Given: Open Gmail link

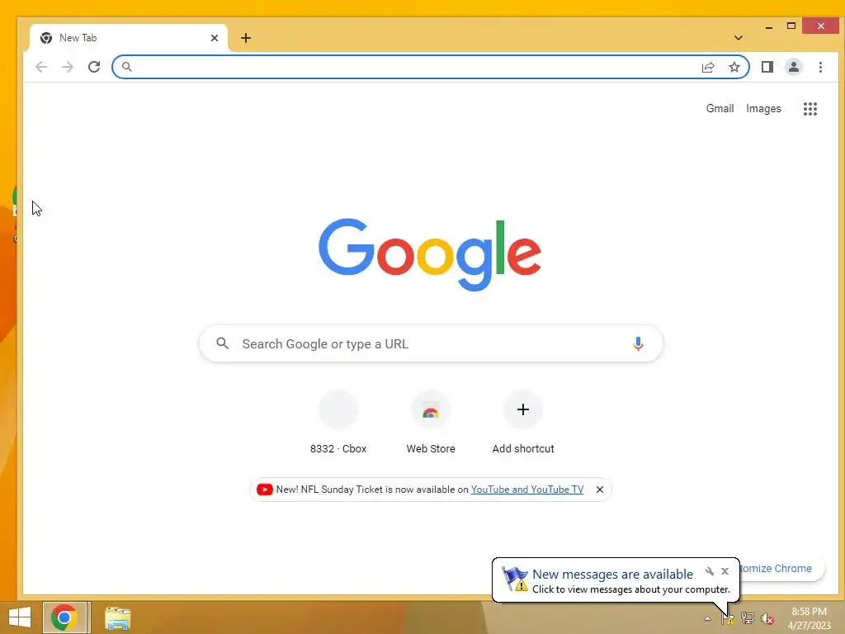Looking at the screenshot, I should coord(720,108).
